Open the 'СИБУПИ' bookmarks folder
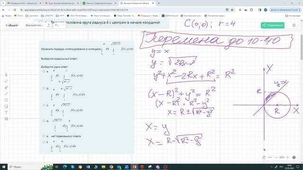This screenshot has height=170, width=303. tap(47, 16)
